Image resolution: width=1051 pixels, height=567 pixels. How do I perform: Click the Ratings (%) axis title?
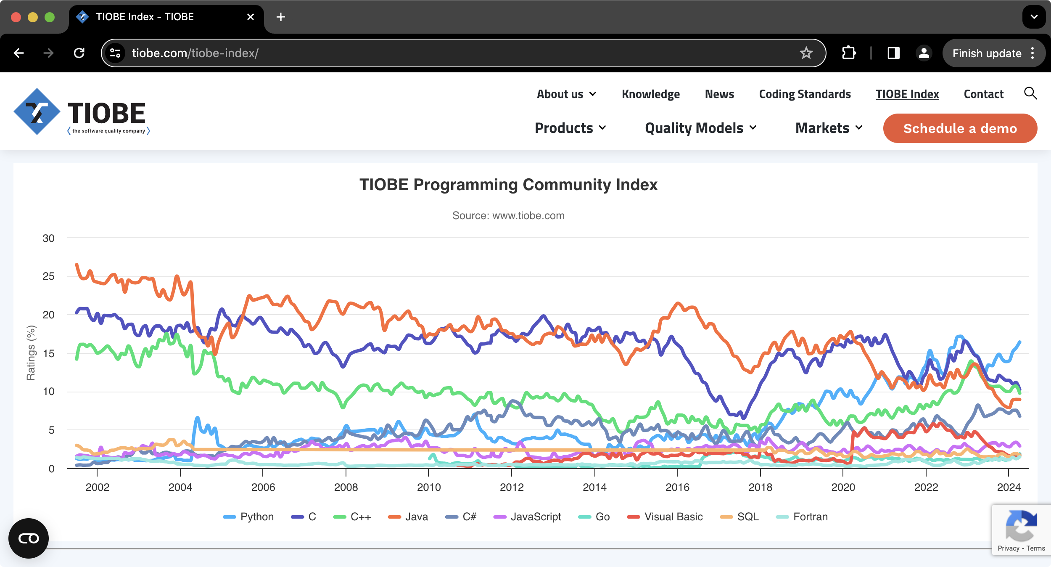(31, 352)
